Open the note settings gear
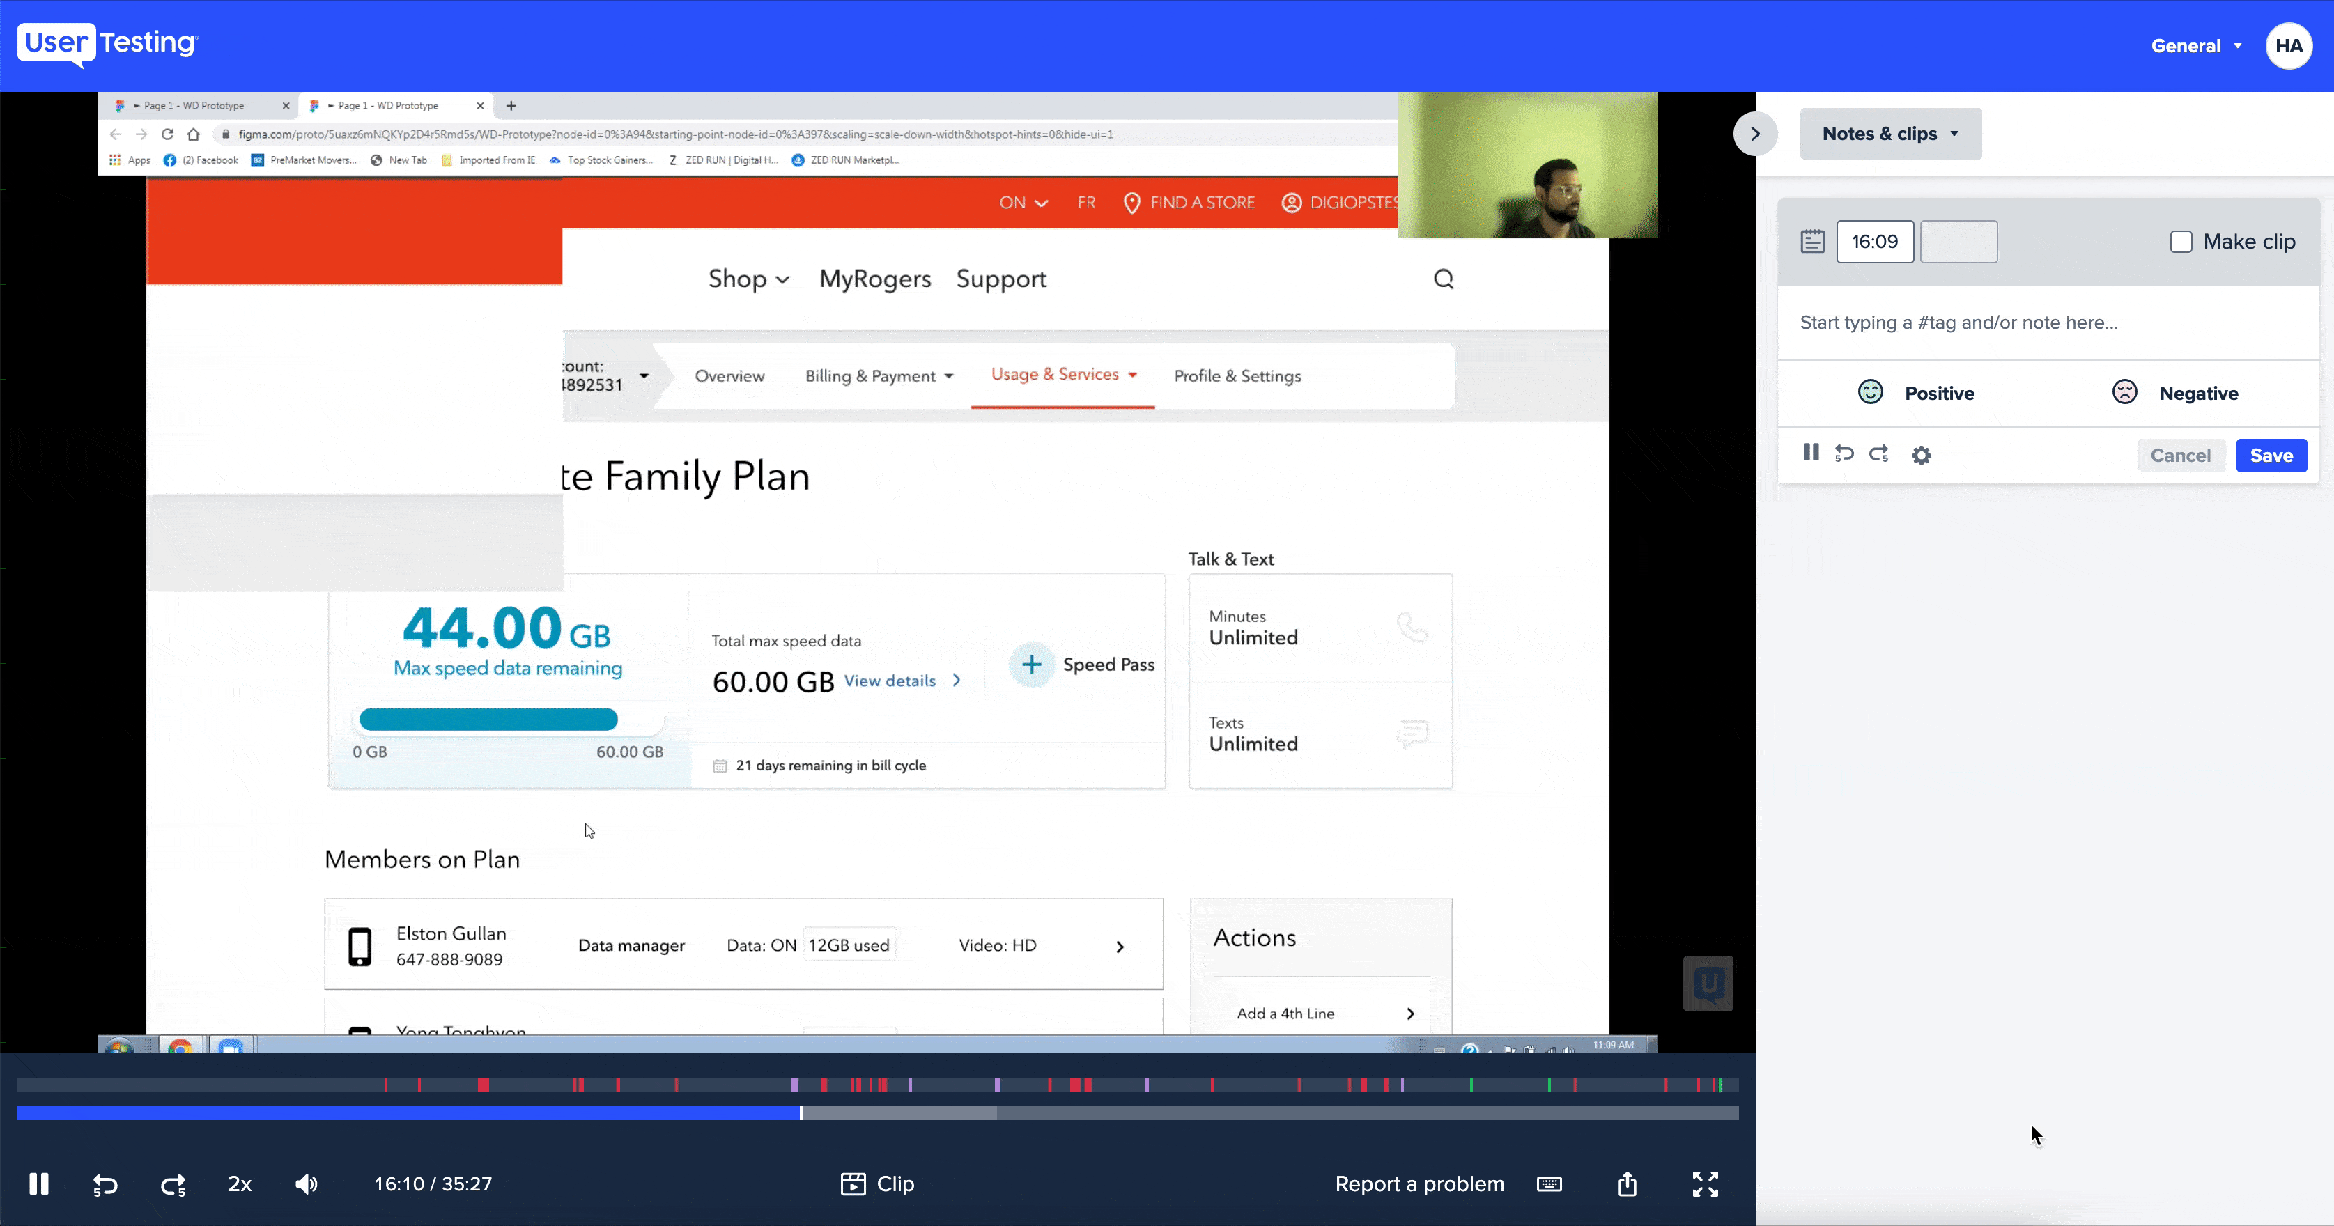Screen dimensions: 2334x1226 tap(1922, 454)
